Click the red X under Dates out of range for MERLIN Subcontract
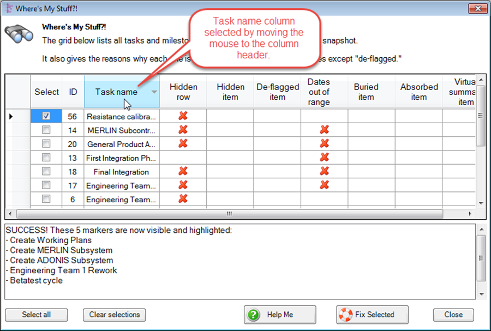The height and width of the screenshot is (331, 491). click(x=324, y=130)
